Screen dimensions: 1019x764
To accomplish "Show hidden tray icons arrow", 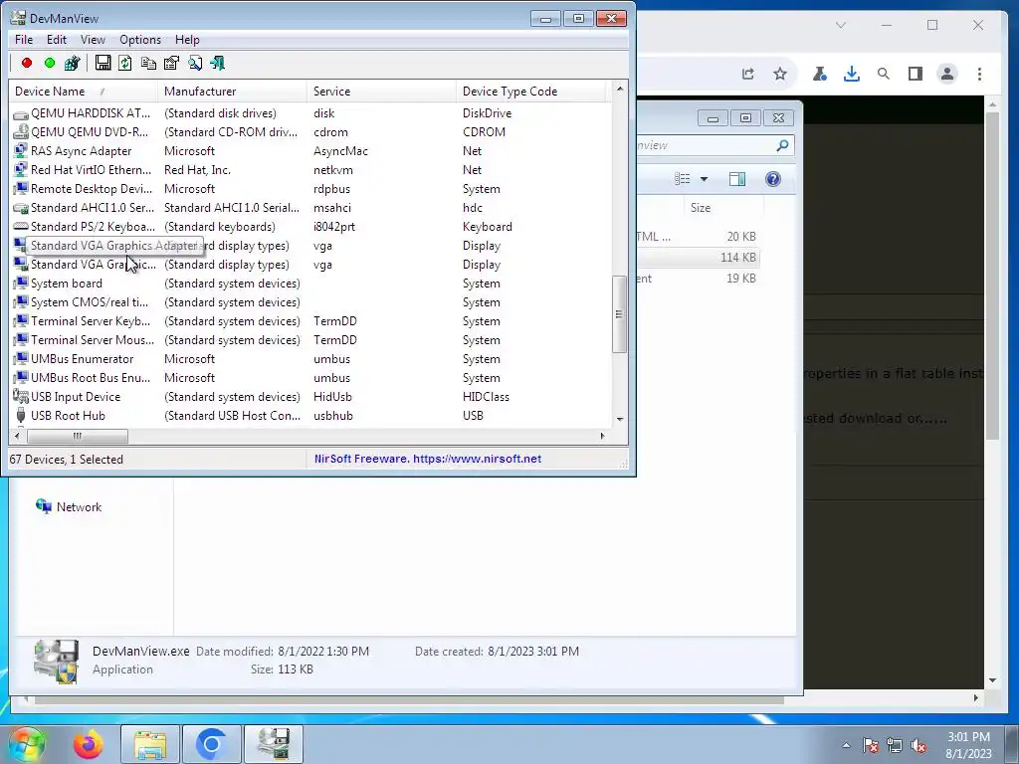I will [x=846, y=745].
